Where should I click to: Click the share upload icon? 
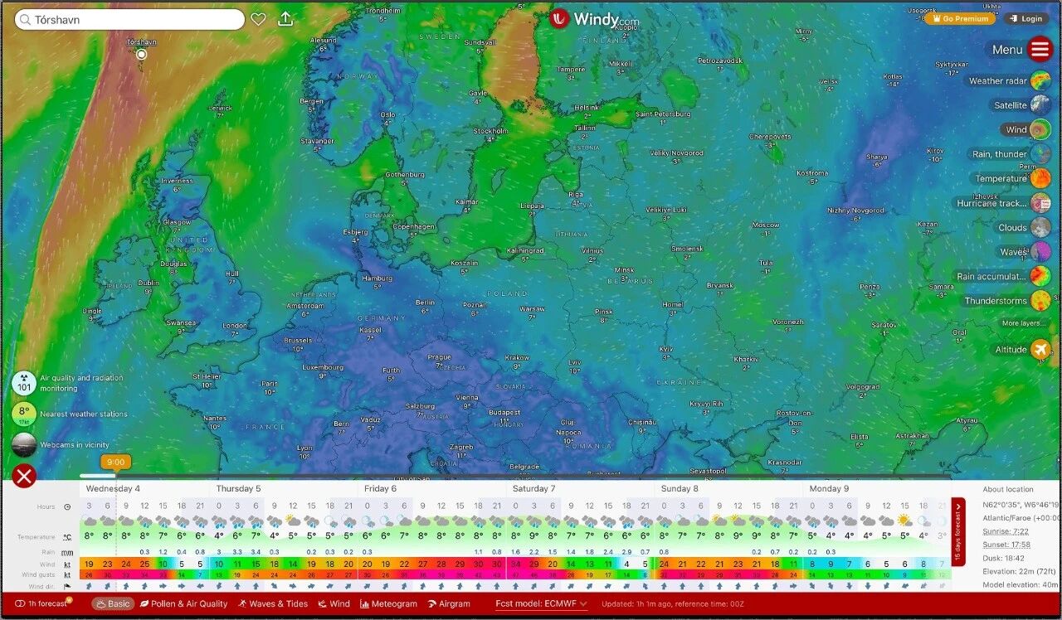click(x=285, y=19)
